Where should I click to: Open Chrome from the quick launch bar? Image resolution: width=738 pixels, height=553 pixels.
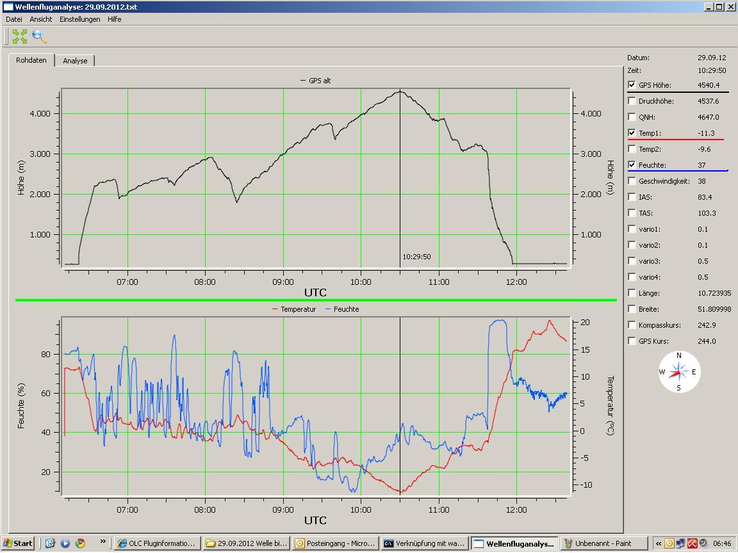tap(80, 543)
